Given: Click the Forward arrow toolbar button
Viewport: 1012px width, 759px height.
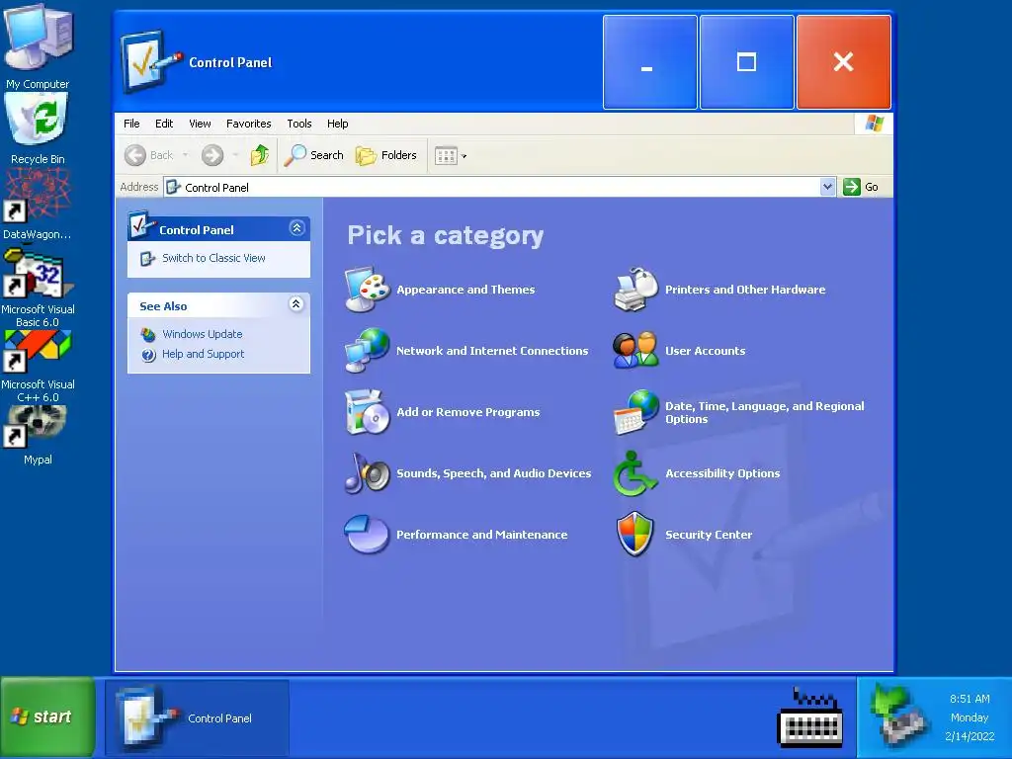Looking at the screenshot, I should [x=212, y=155].
